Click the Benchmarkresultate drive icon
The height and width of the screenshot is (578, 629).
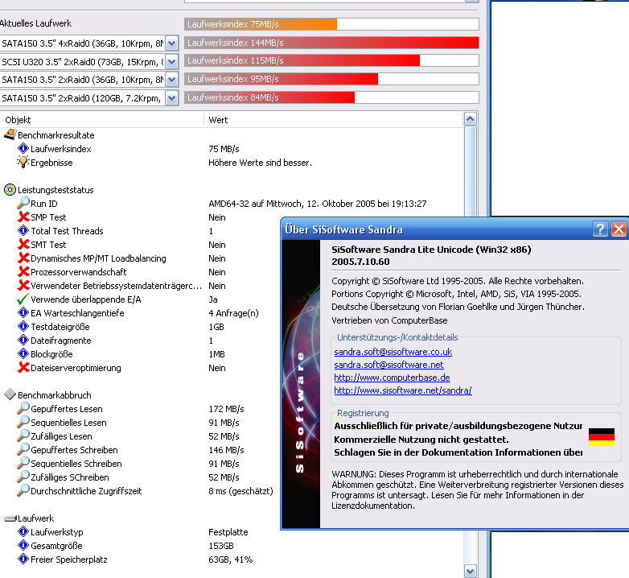tap(10, 134)
